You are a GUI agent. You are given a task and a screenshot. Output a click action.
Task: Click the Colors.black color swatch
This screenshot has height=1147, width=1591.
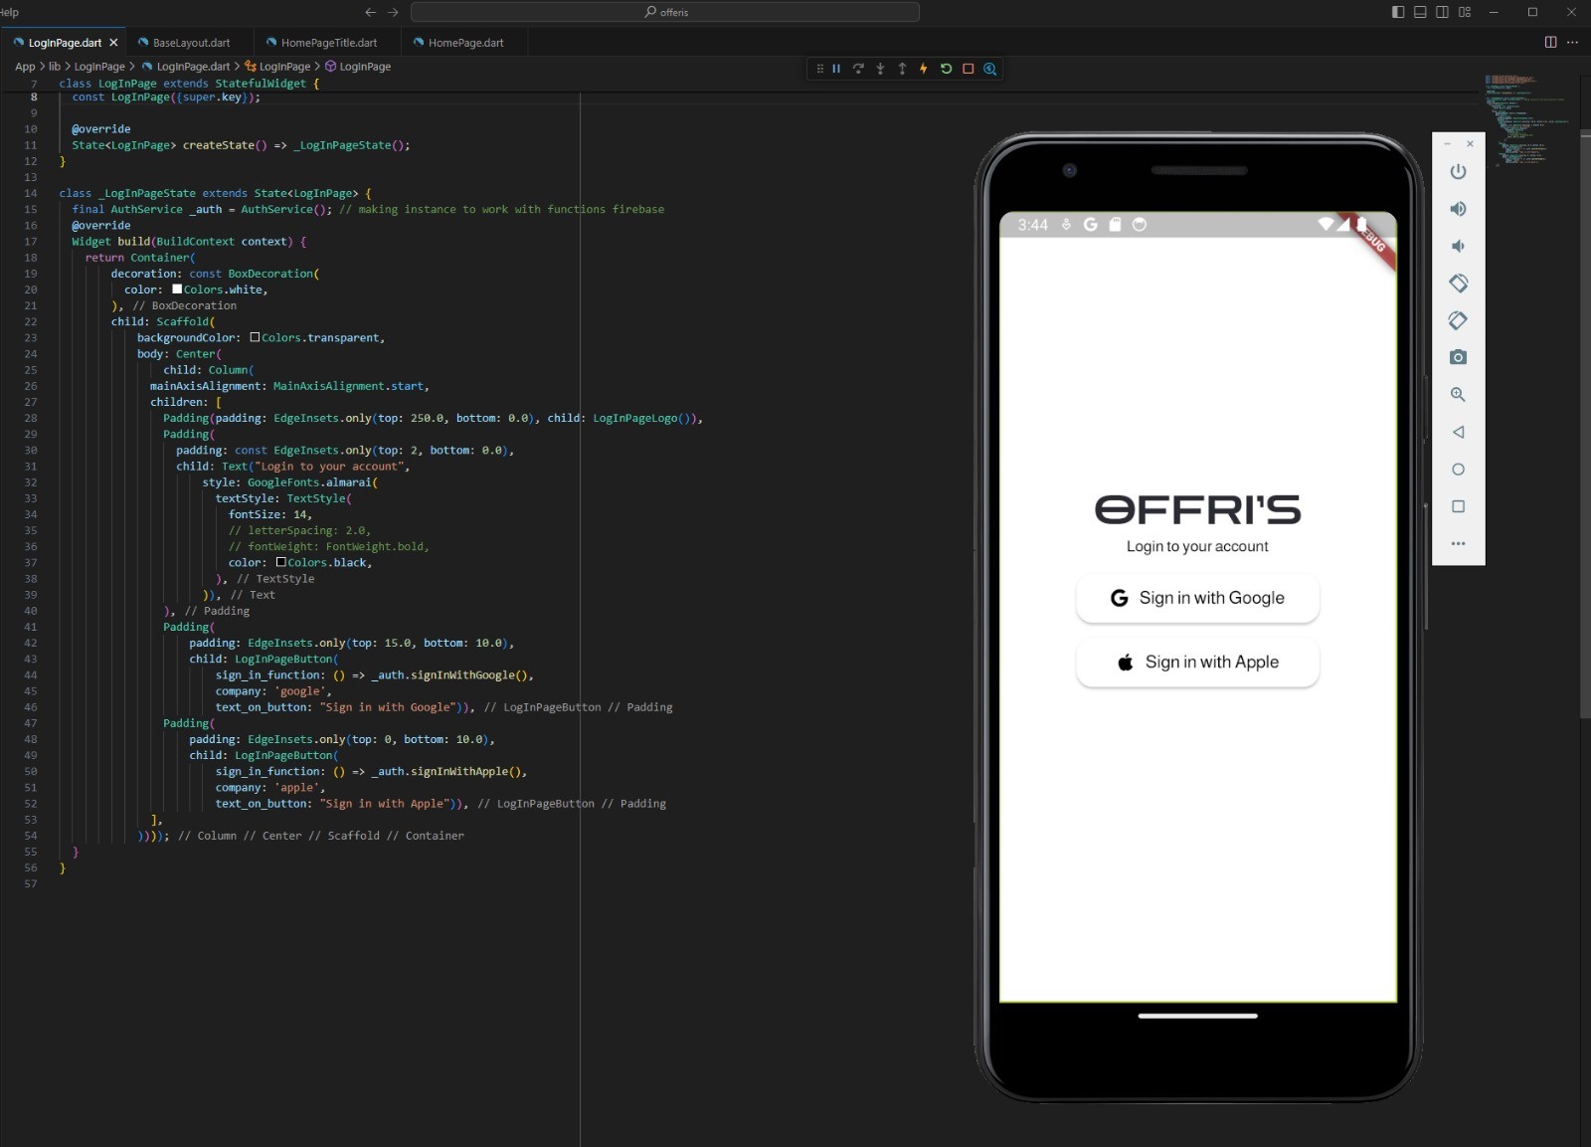[x=281, y=562]
